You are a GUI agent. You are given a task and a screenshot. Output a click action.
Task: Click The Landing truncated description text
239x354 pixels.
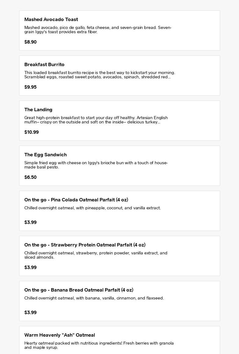96,120
